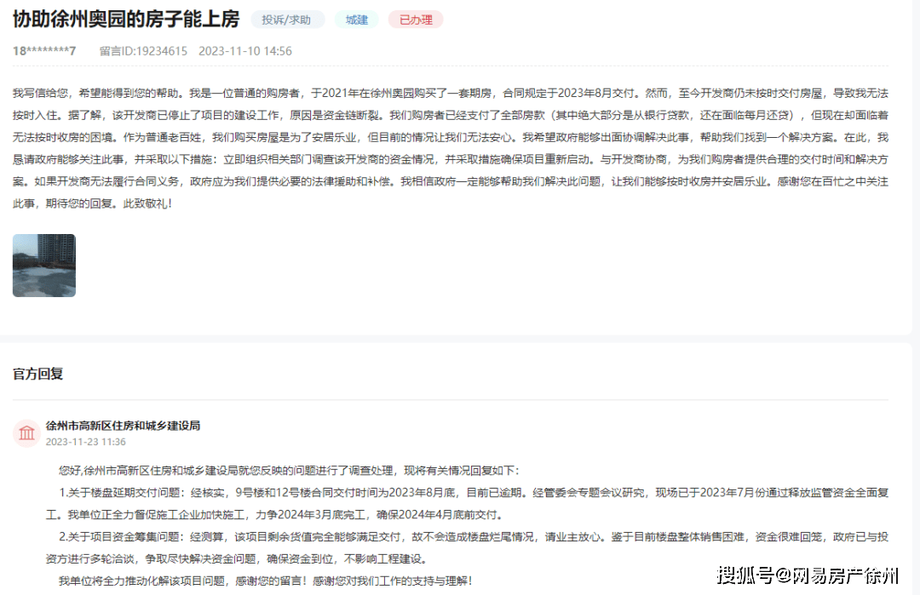Image resolution: width=920 pixels, height=595 pixels.
Task: Click the 搜狐号@网易房产徐州 watermark
Action: click(807, 576)
